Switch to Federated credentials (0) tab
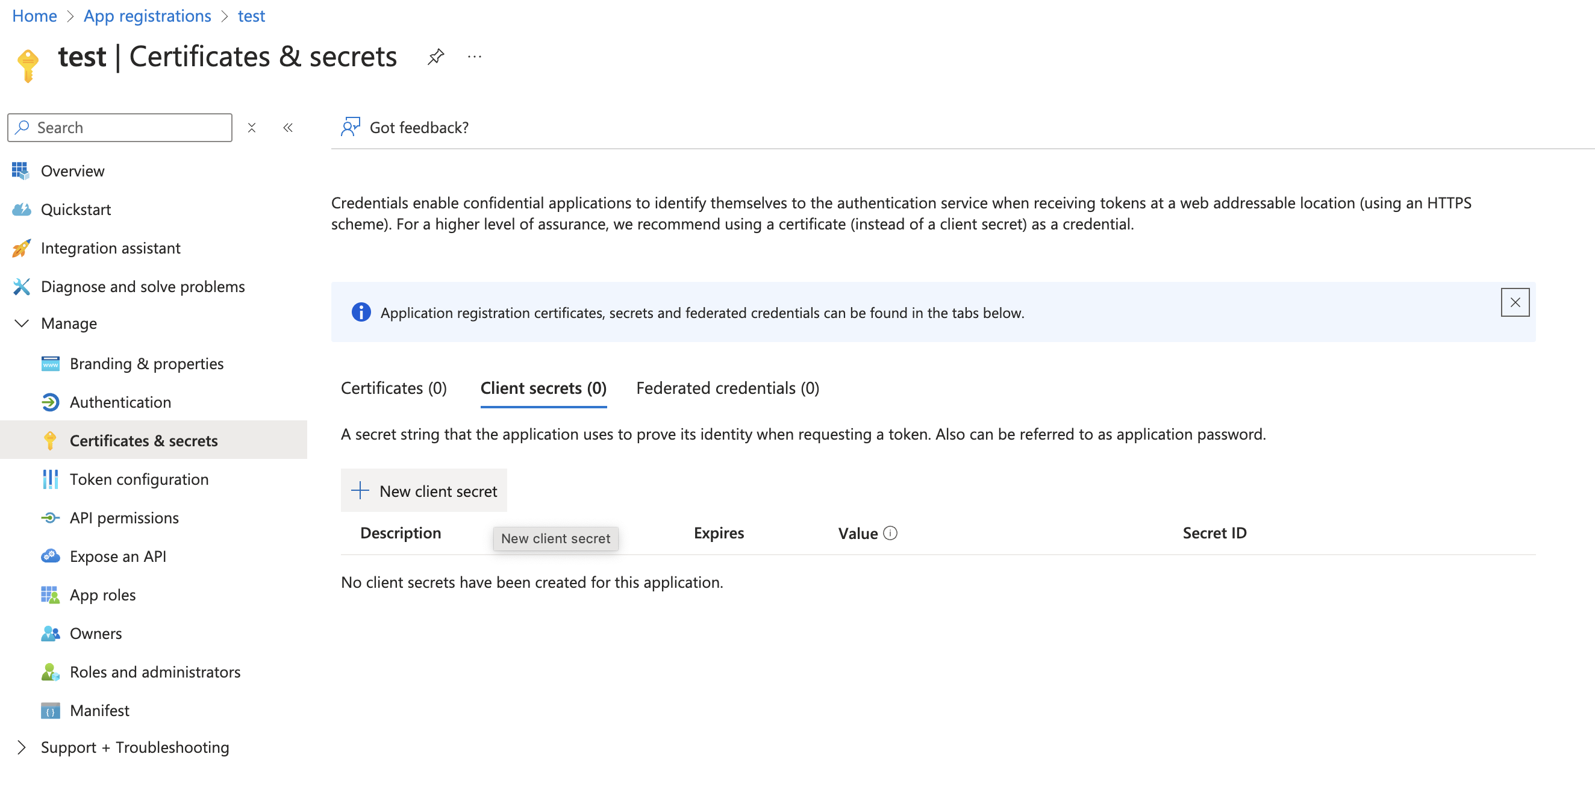This screenshot has width=1595, height=807. [x=728, y=388]
